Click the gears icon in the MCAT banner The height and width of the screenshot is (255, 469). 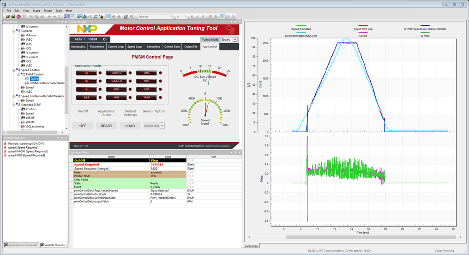pyautogui.click(x=230, y=29)
